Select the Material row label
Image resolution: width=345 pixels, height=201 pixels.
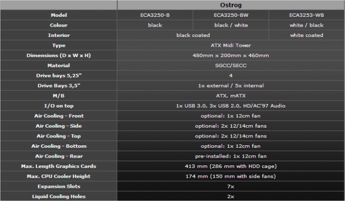coord(59,66)
